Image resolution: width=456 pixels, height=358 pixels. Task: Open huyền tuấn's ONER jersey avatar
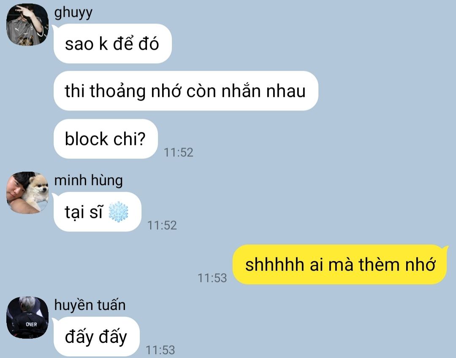pyautogui.click(x=27, y=318)
